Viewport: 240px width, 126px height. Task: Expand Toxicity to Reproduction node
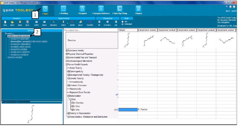pos(69,113)
